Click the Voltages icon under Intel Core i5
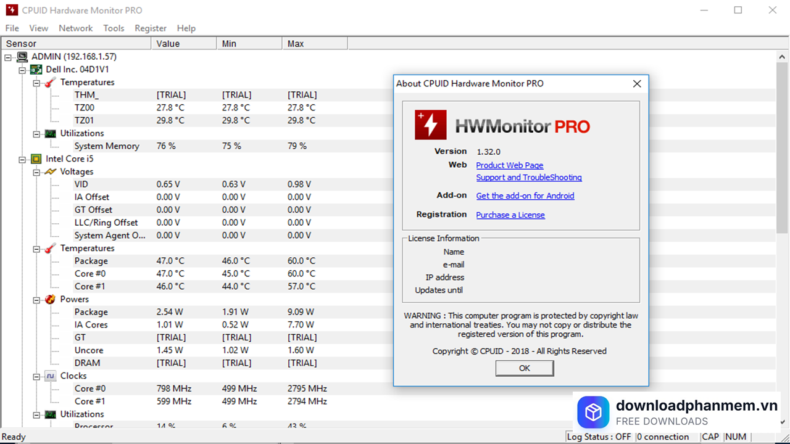The height and width of the screenshot is (444, 790). [x=49, y=171]
